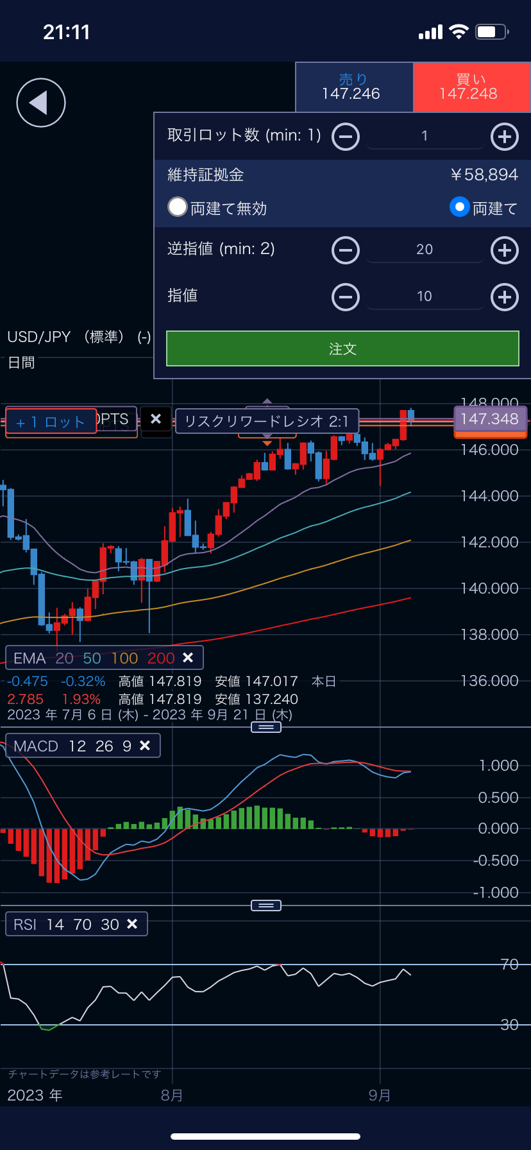Increase limit value (指値) with plus
Viewport: 531px width, 1150px height.
[x=505, y=296]
